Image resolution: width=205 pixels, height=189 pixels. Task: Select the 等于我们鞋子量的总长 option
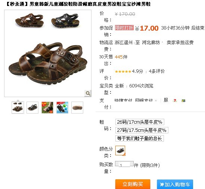[x=140, y=138]
